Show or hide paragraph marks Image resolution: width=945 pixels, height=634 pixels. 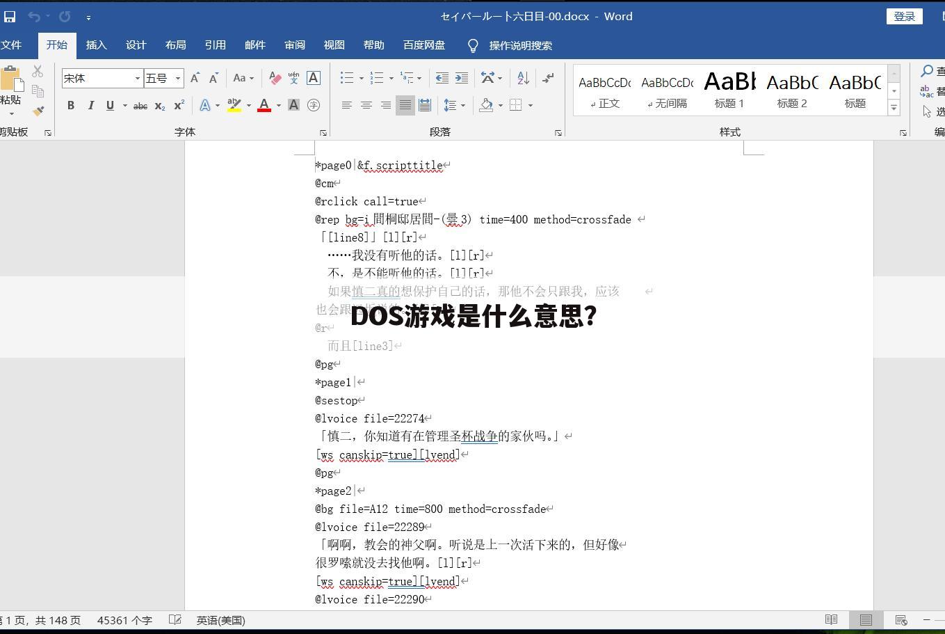(x=549, y=79)
